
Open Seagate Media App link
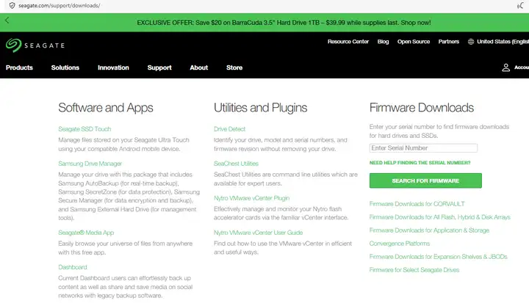86,233
